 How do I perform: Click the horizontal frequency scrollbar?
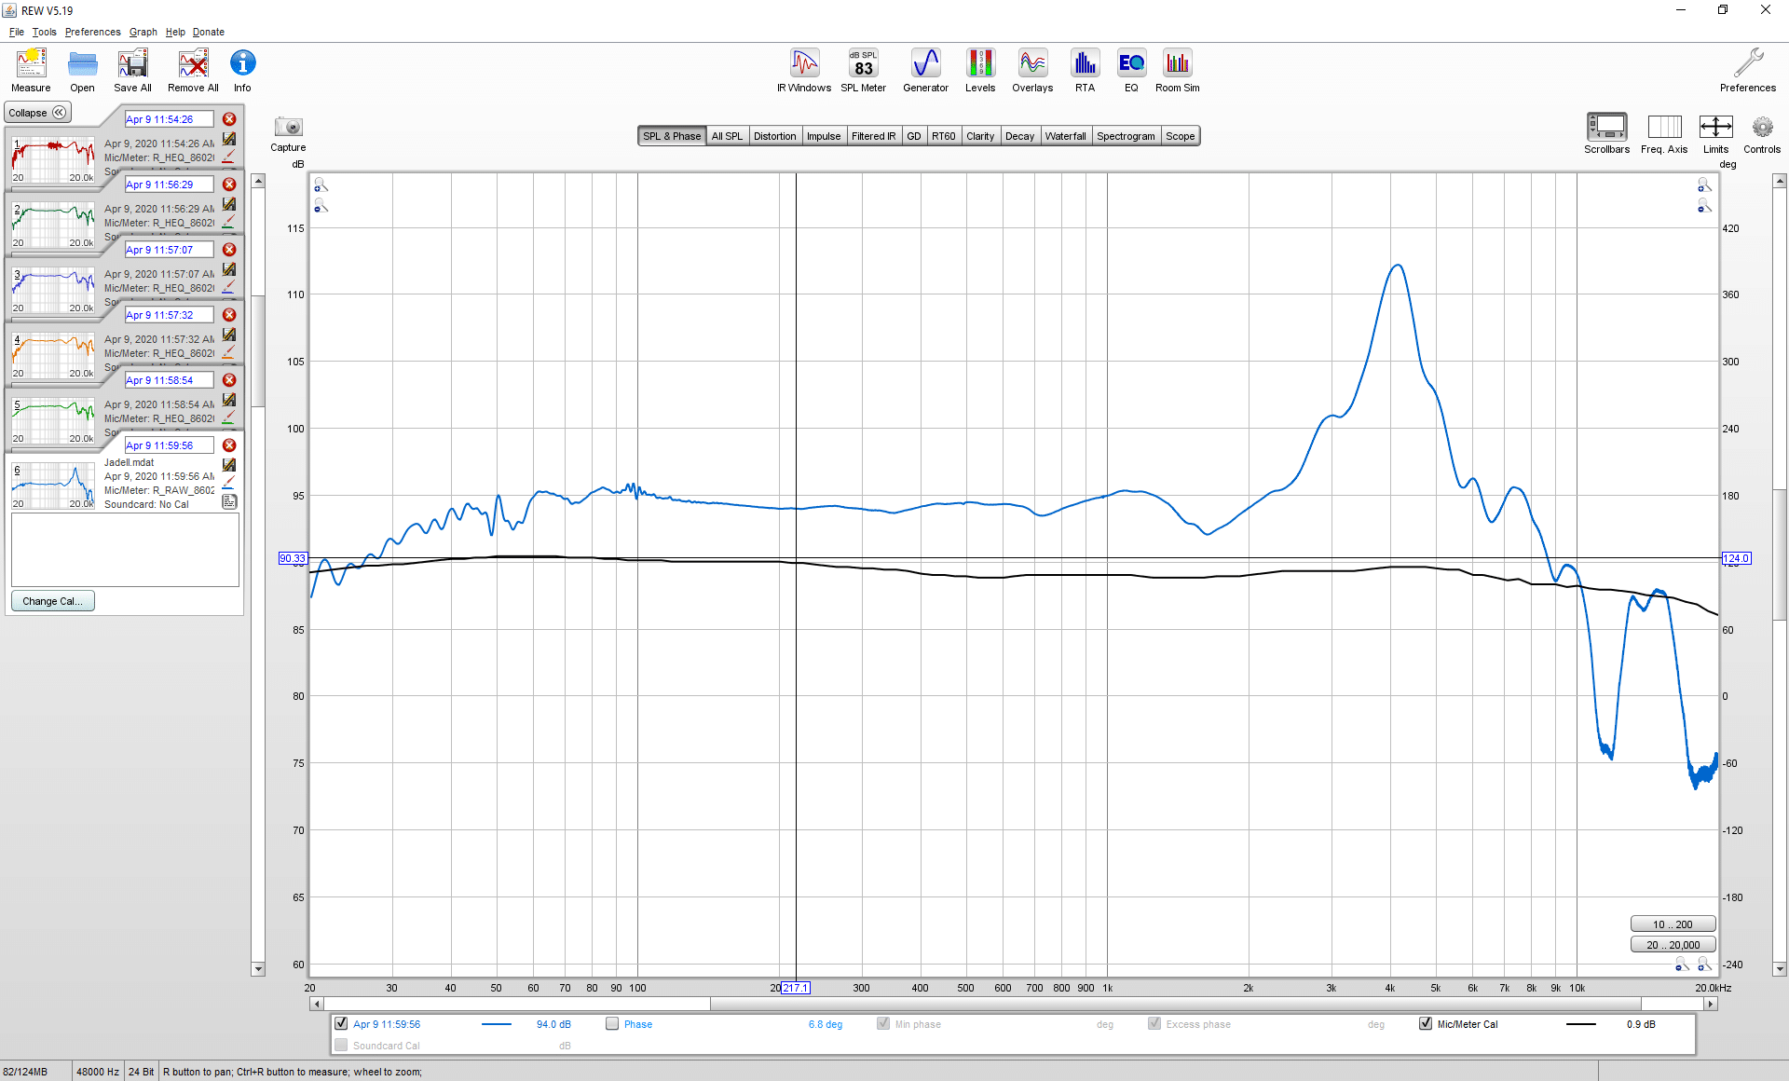coord(1013,1004)
